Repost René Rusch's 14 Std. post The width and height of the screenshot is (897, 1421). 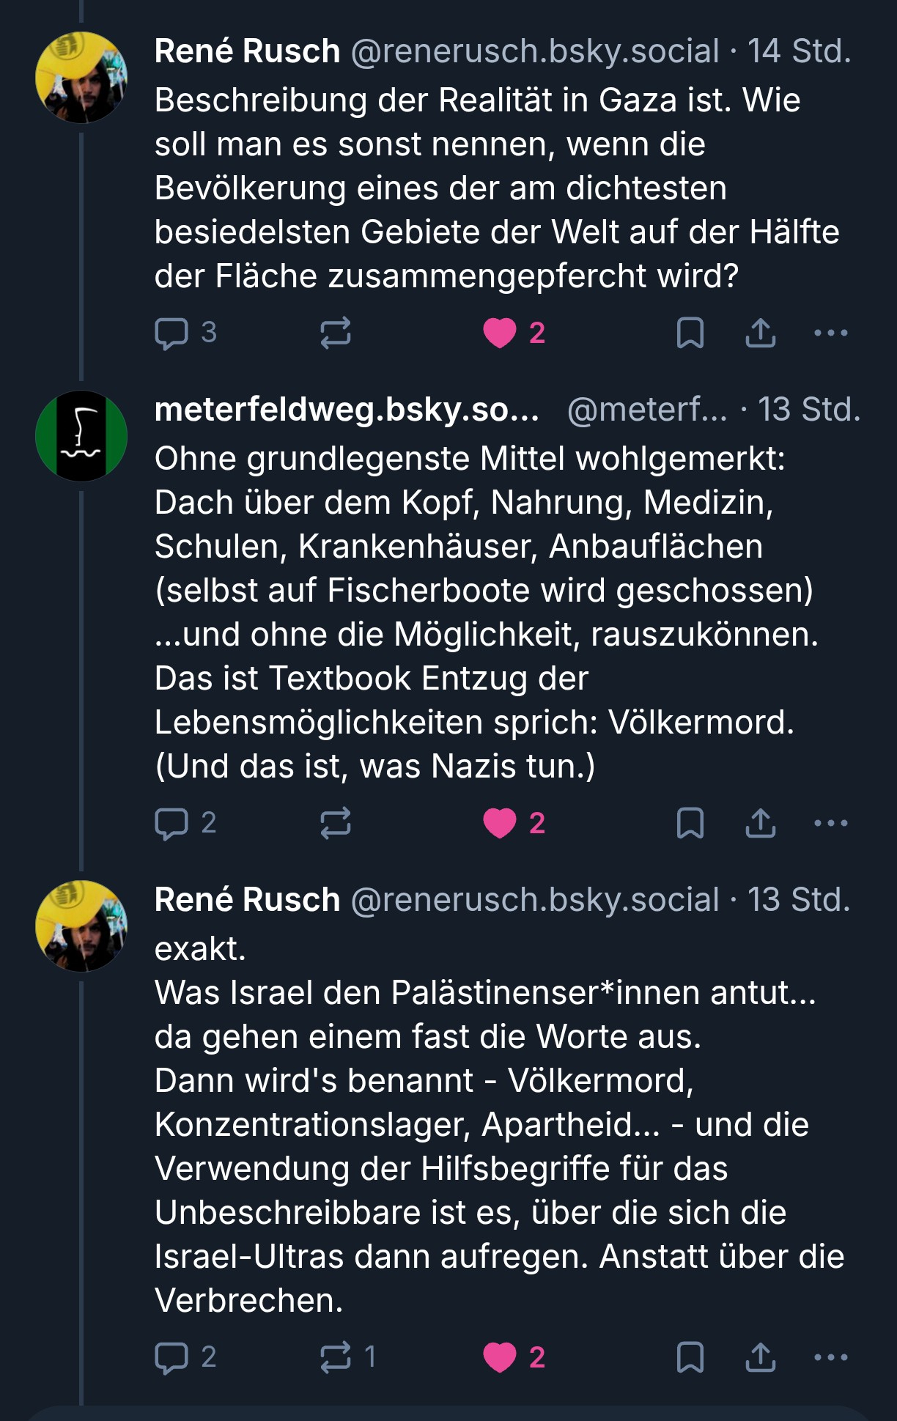point(336,333)
